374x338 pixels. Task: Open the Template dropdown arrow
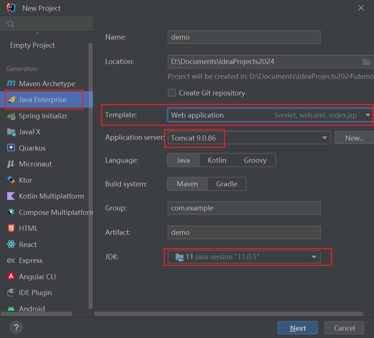click(368, 115)
